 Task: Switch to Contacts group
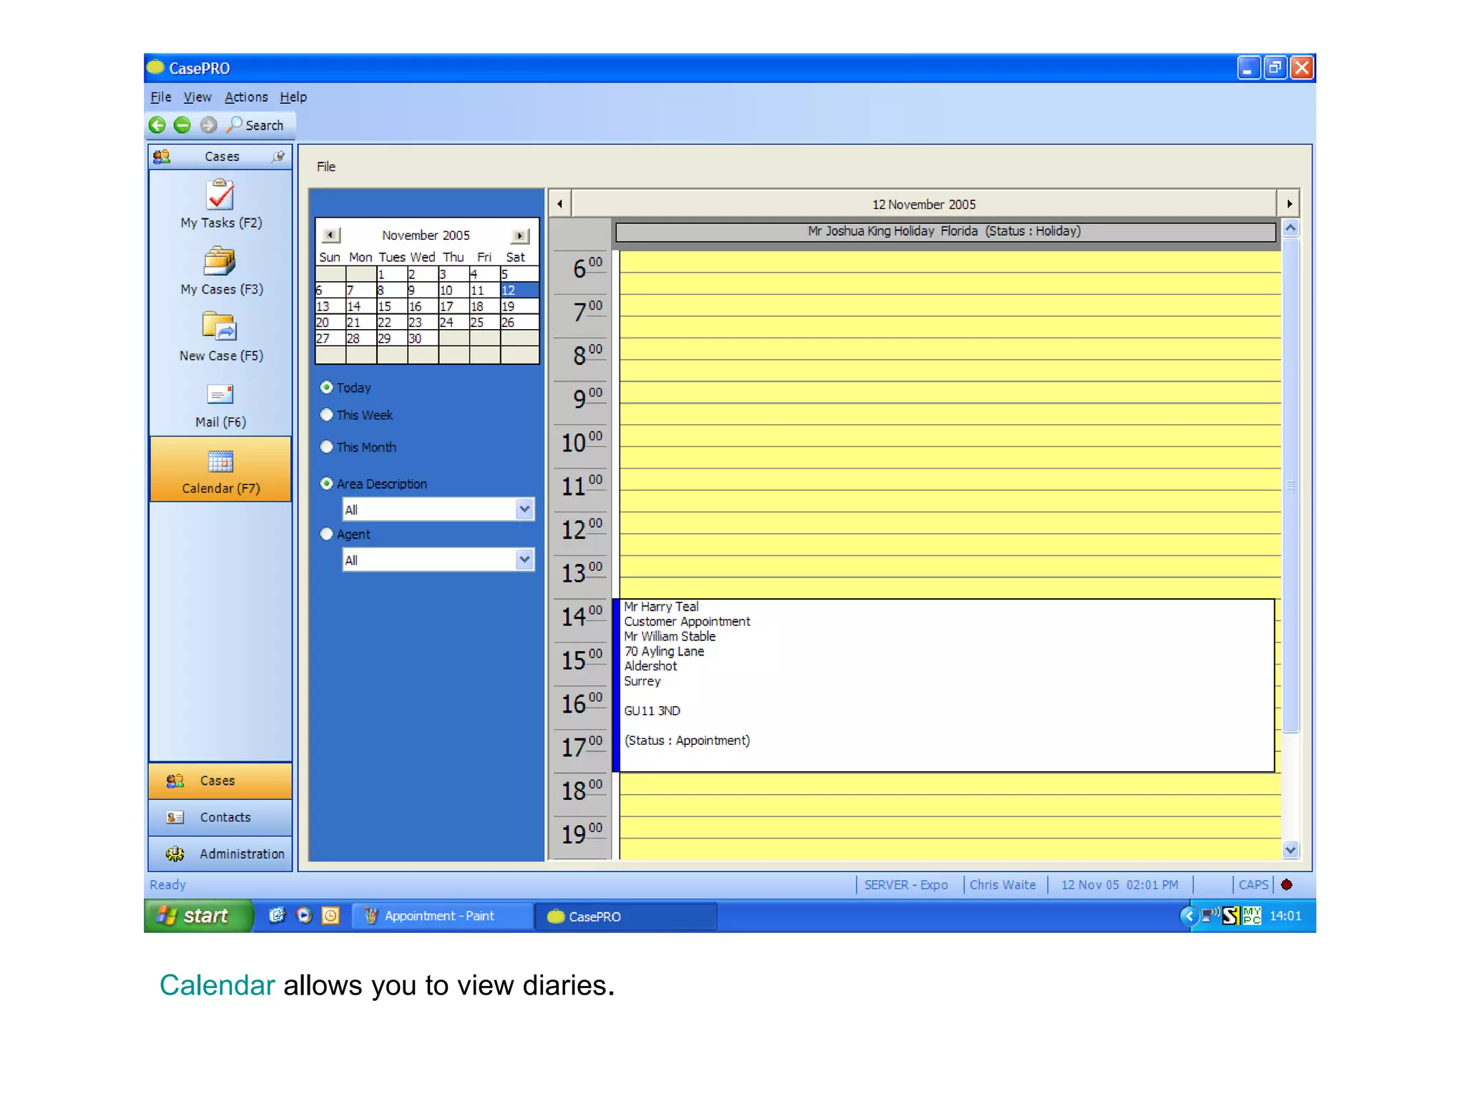pyautogui.click(x=220, y=817)
